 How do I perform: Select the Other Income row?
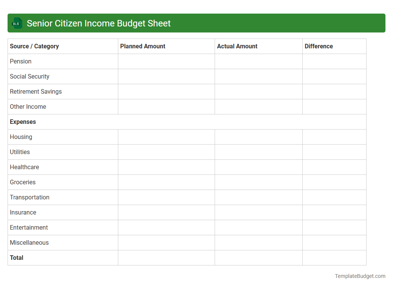point(28,106)
